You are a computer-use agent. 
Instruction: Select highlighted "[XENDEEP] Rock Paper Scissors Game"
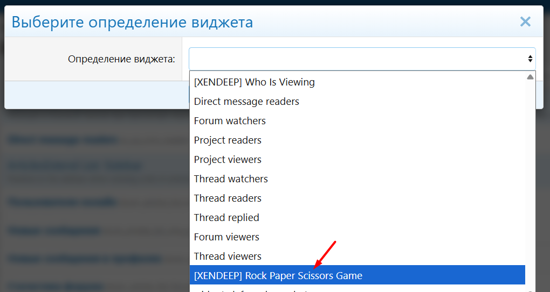click(x=278, y=276)
